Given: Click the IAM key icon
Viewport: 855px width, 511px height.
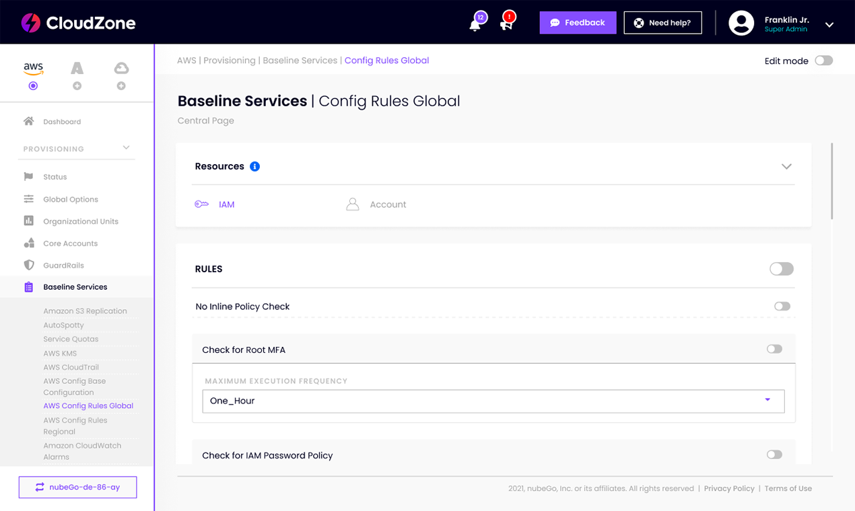Looking at the screenshot, I should [x=202, y=204].
